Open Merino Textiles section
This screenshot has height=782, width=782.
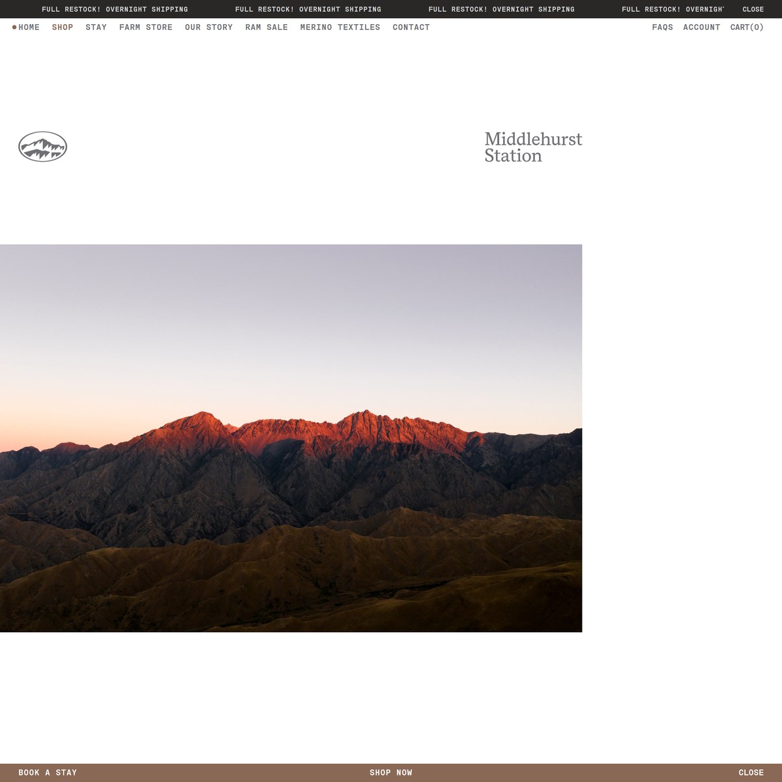[340, 27]
